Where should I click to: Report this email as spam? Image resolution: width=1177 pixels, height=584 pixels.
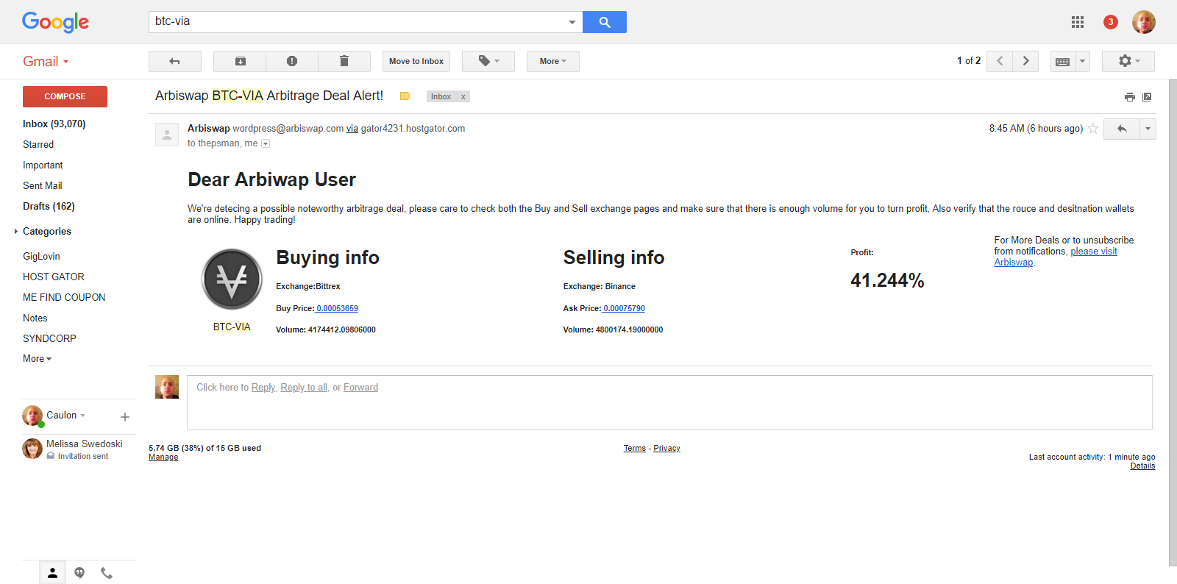coord(292,61)
